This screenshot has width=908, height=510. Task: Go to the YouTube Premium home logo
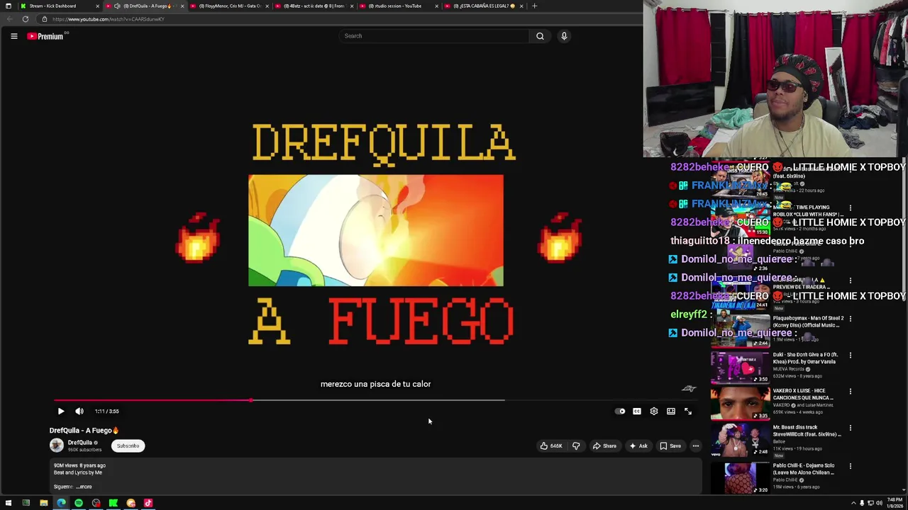point(45,36)
